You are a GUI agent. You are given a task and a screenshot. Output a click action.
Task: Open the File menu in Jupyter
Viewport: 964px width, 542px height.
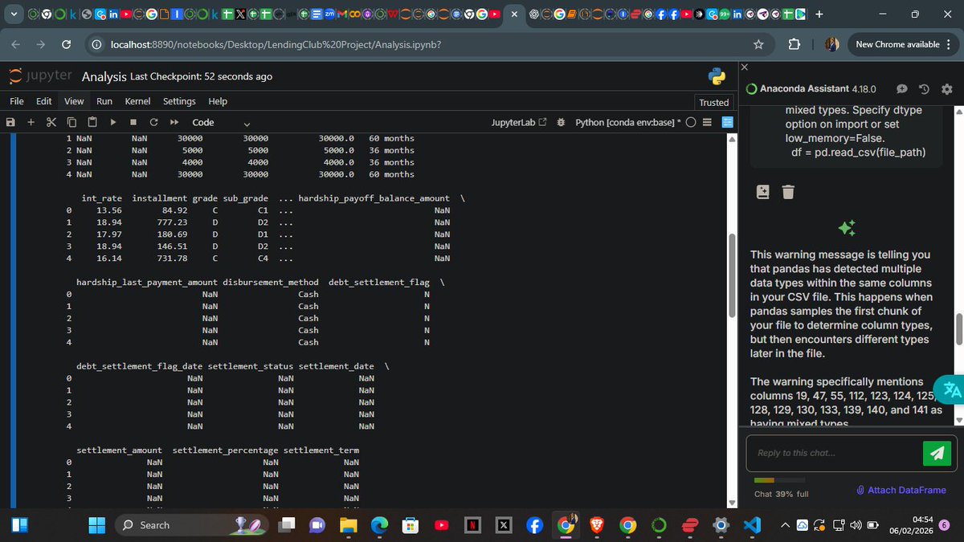click(x=16, y=101)
